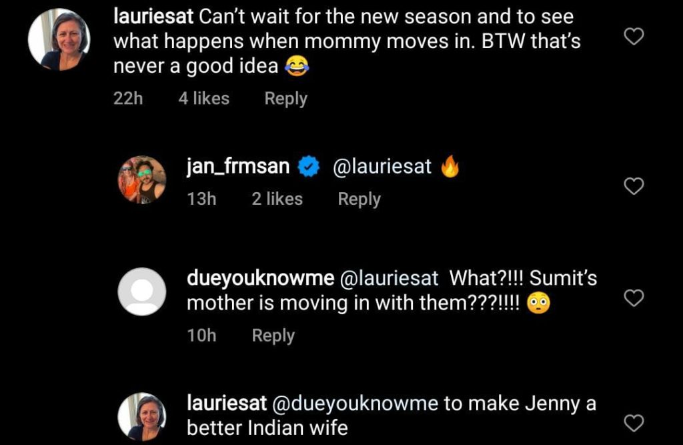Open lauriesat's avatar on the bottom reply

141,416
